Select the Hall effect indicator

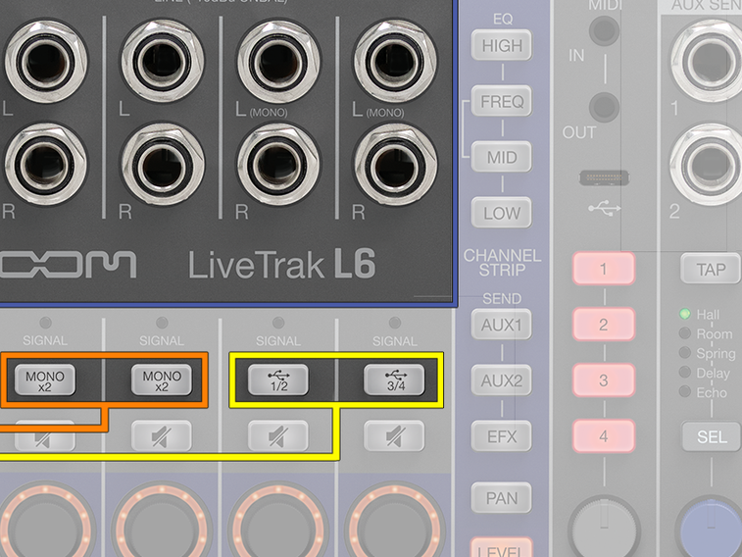tap(685, 315)
